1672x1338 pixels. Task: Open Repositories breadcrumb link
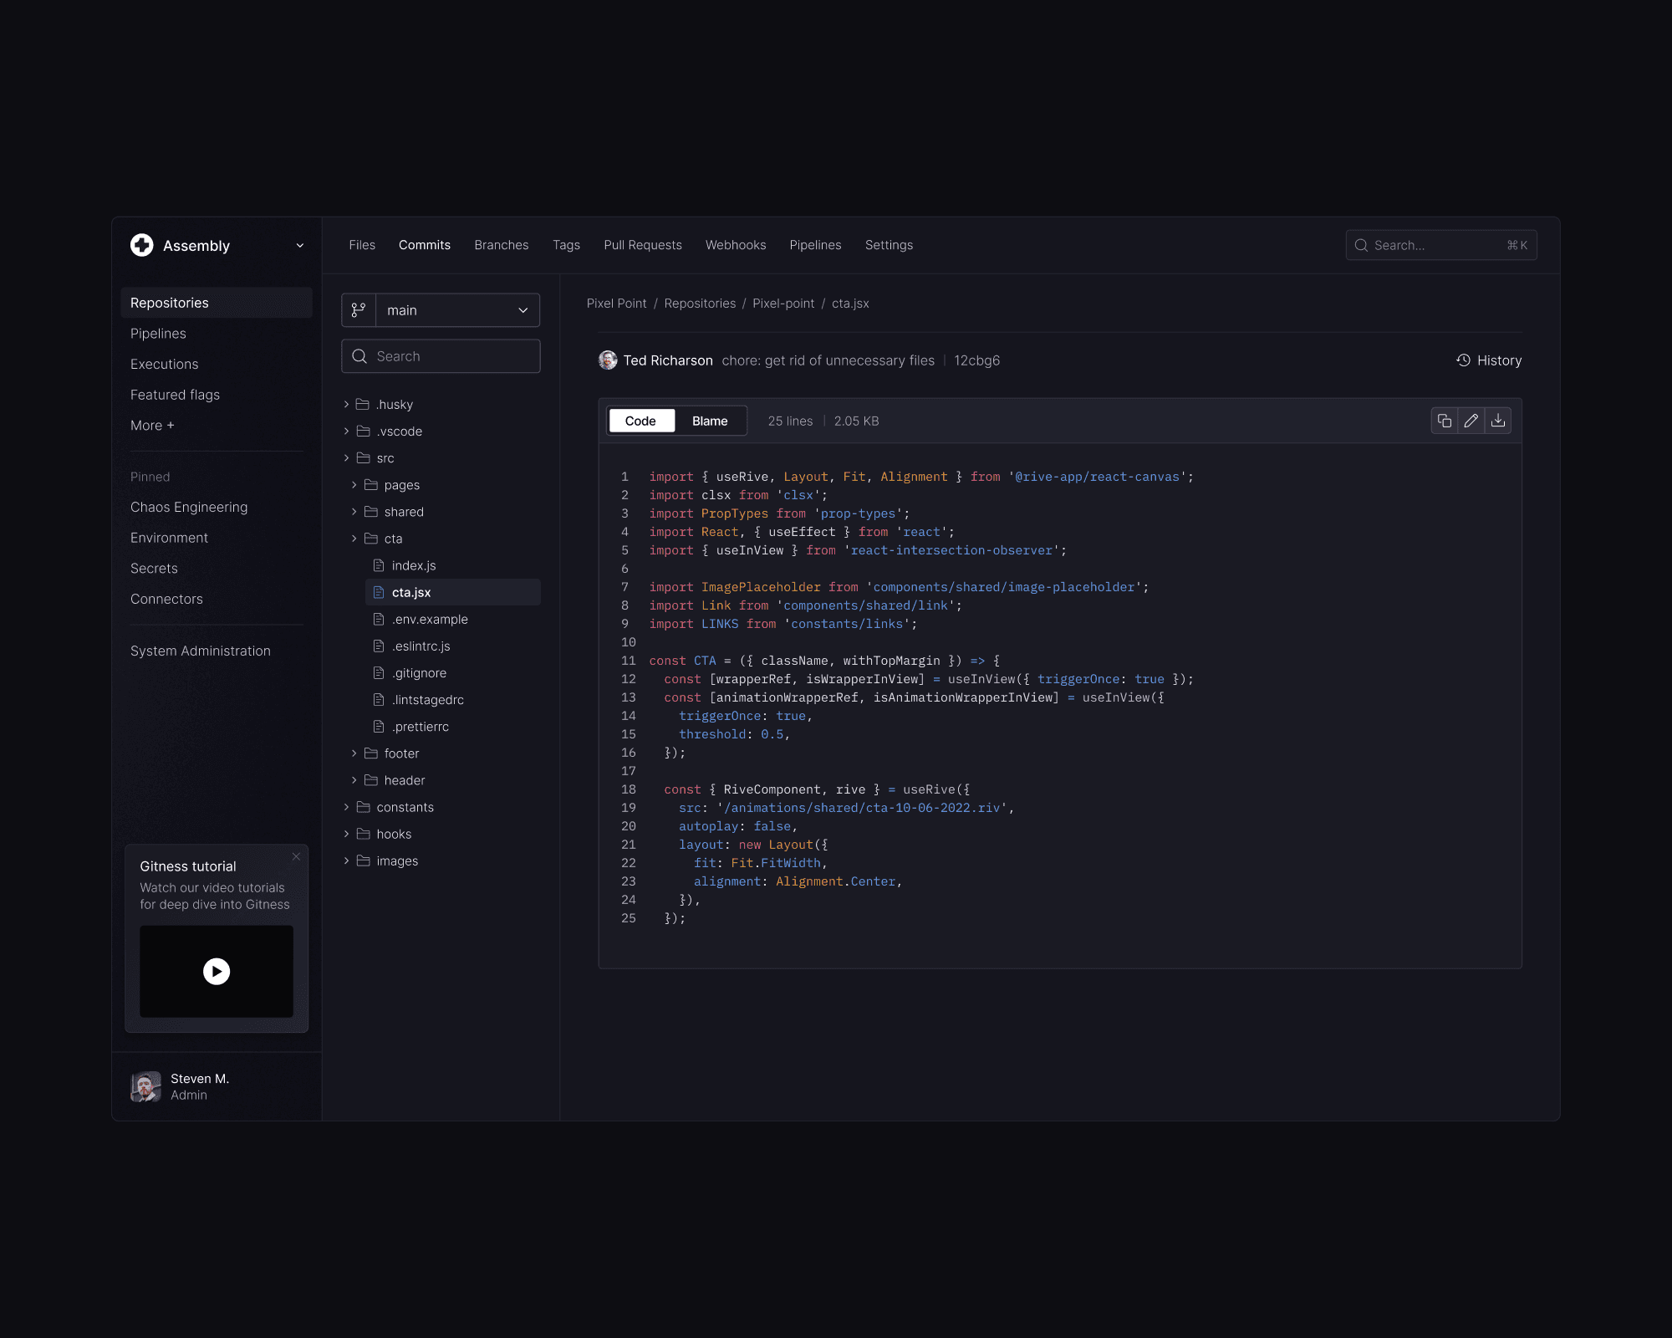coord(700,304)
